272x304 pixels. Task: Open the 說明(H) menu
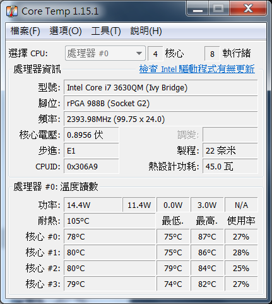(x=146, y=31)
